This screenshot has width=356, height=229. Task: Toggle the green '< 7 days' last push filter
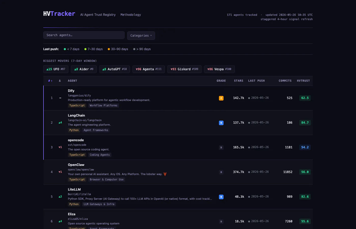(71, 49)
